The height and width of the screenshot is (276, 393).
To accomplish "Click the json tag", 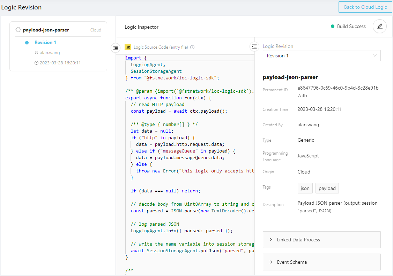I will [305, 188].
